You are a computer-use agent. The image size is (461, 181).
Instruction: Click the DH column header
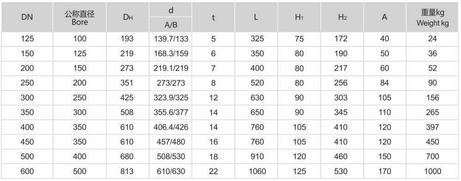point(127,18)
